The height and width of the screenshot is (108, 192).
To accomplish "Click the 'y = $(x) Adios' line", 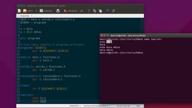I will 31,32.
